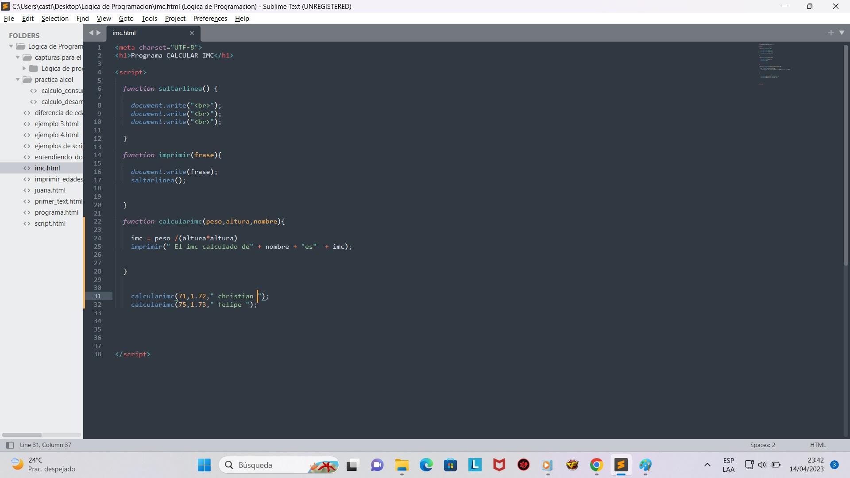The width and height of the screenshot is (850, 478).
Task: Collapse the capturas para el folder
Action: pyautogui.click(x=18, y=58)
